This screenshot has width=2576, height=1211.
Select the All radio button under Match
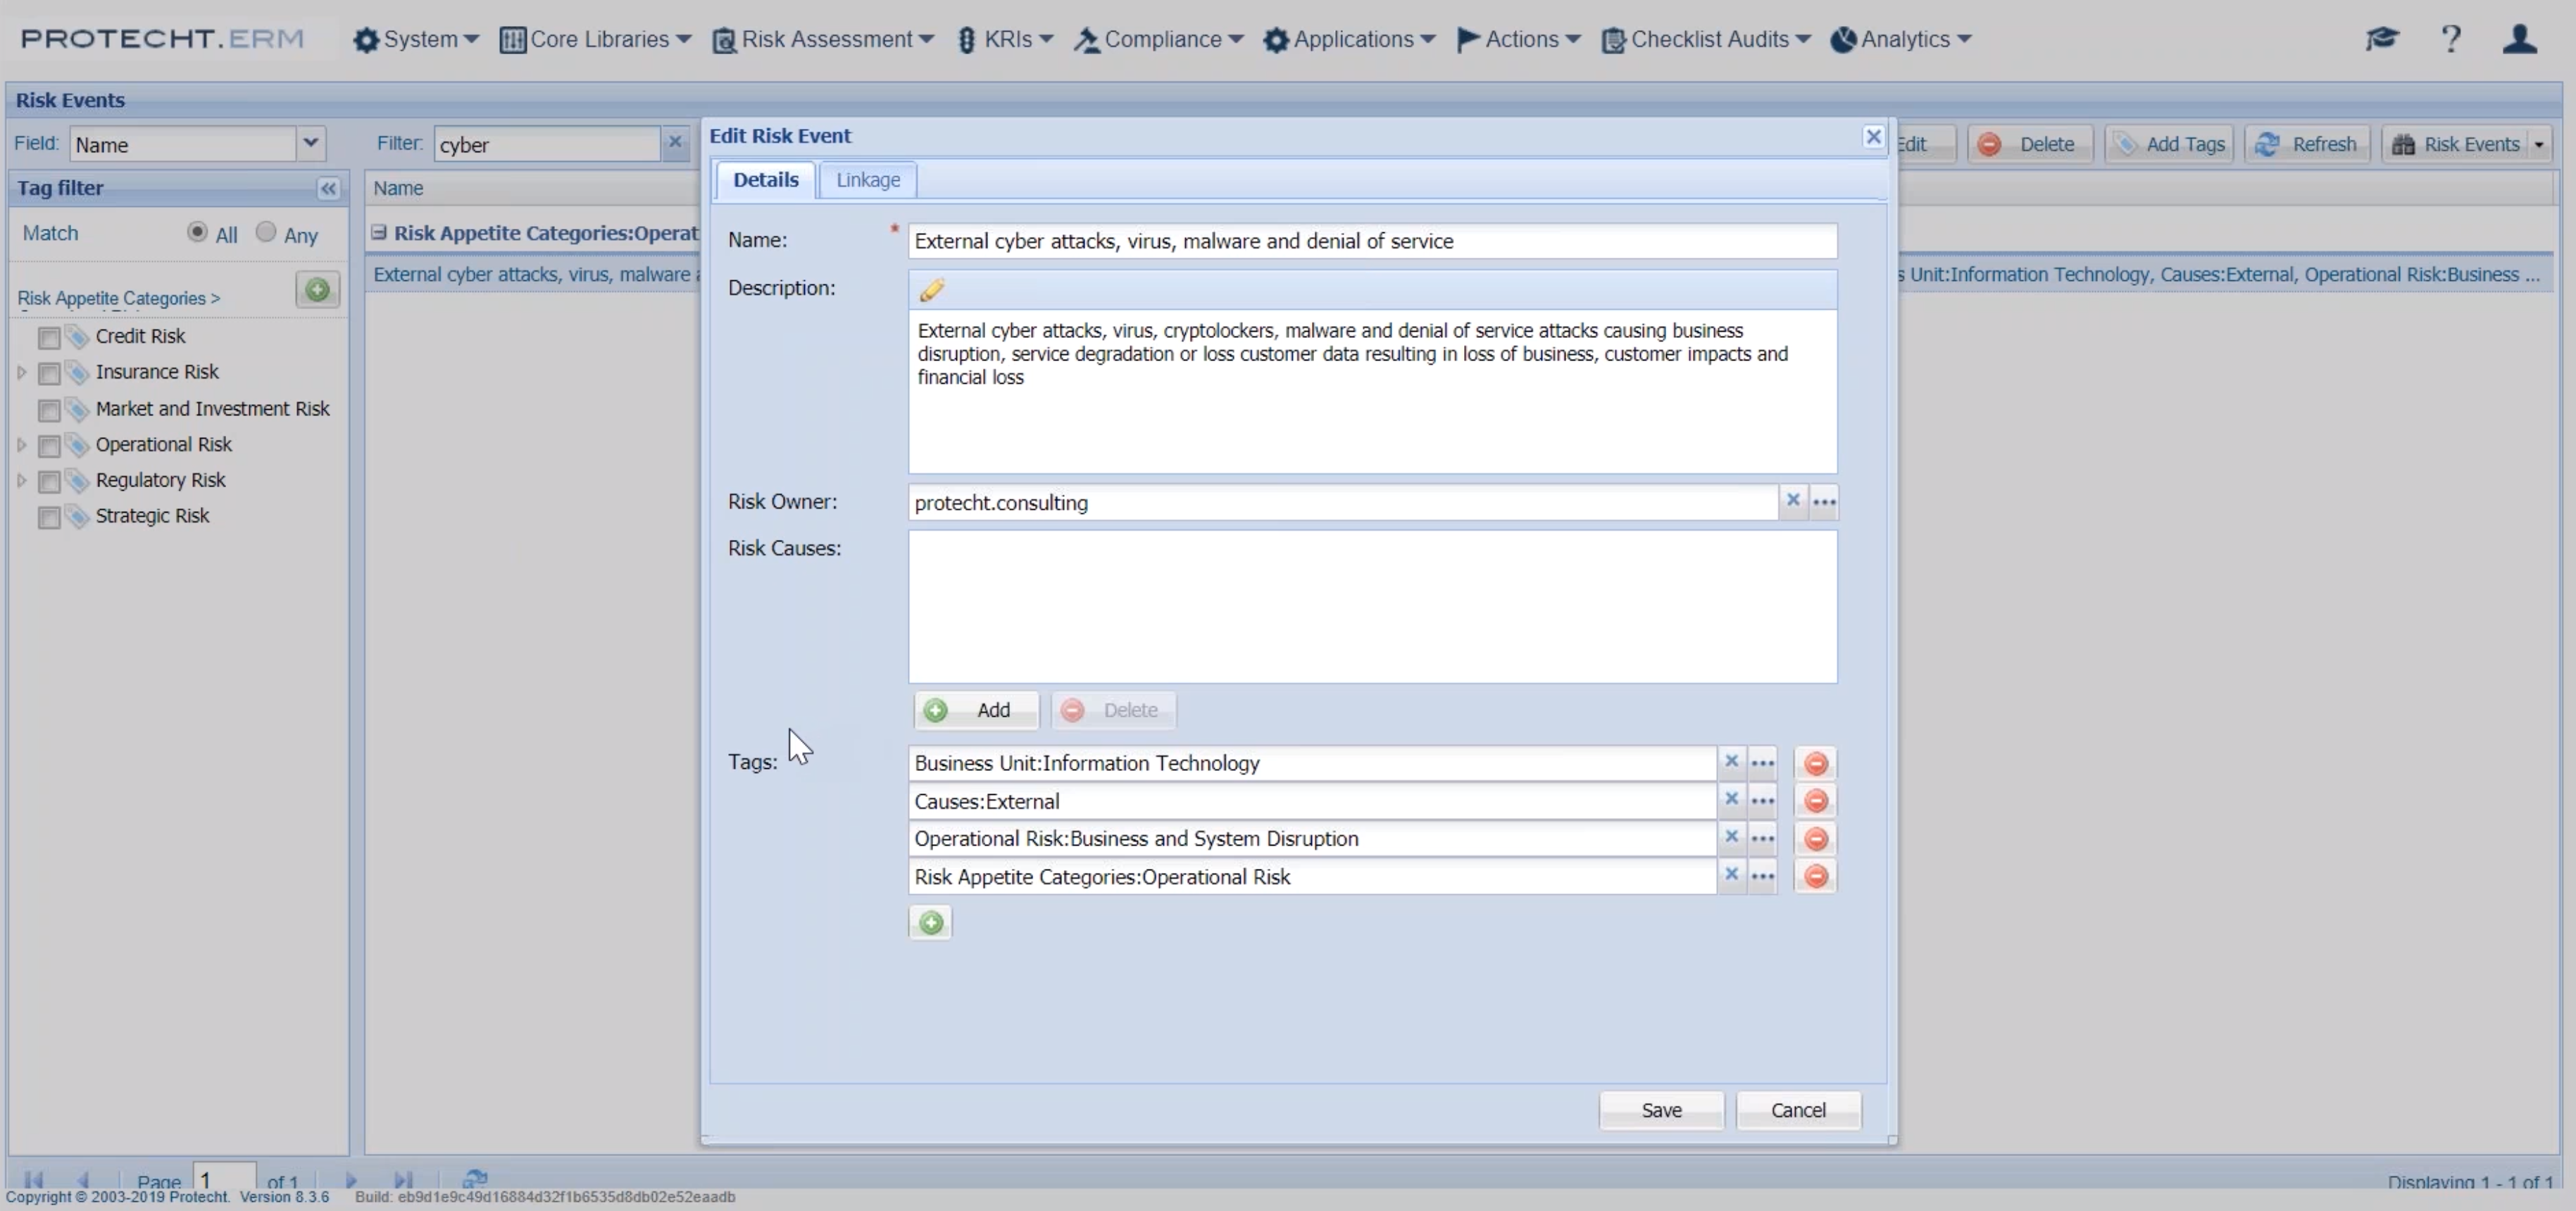(x=197, y=230)
